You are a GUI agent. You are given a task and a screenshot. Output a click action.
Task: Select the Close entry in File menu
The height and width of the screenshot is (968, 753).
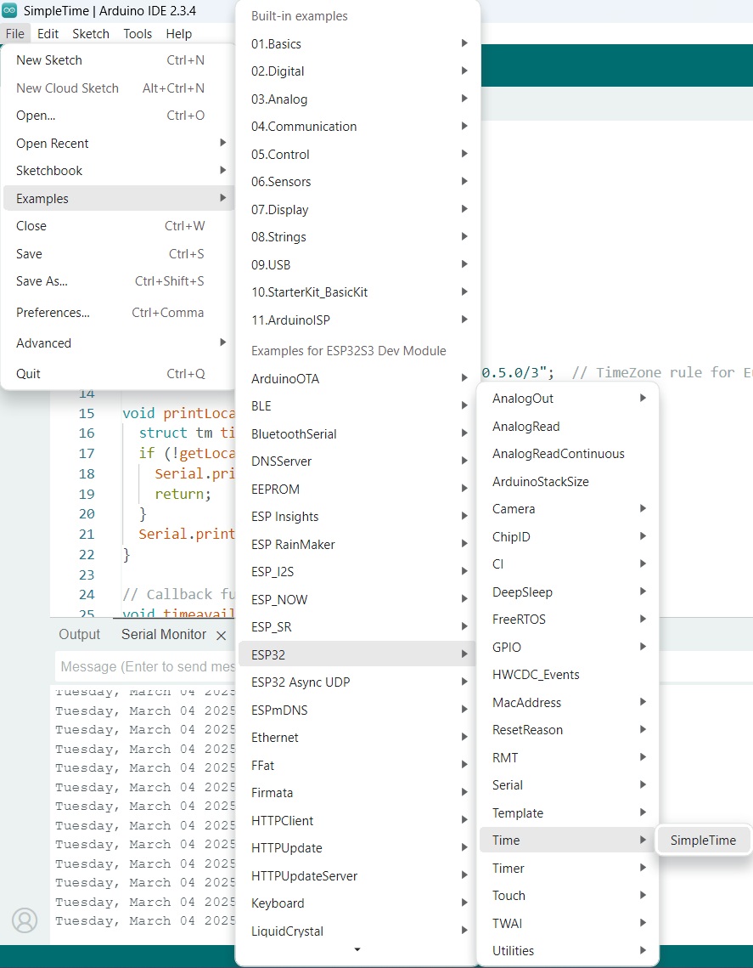118,226
